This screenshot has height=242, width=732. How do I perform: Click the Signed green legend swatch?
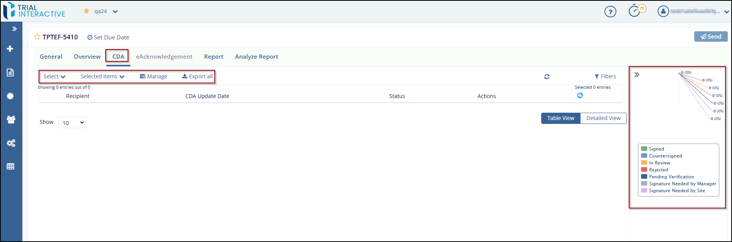[644, 149]
